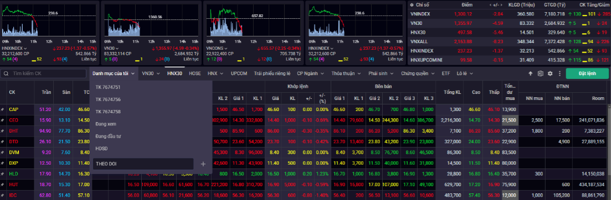The image size is (611, 200).
Task: Add new watchlist with the plus icon
Action: [x=203, y=164]
